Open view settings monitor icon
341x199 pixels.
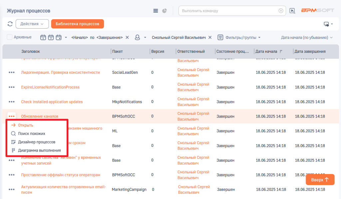[326, 24]
